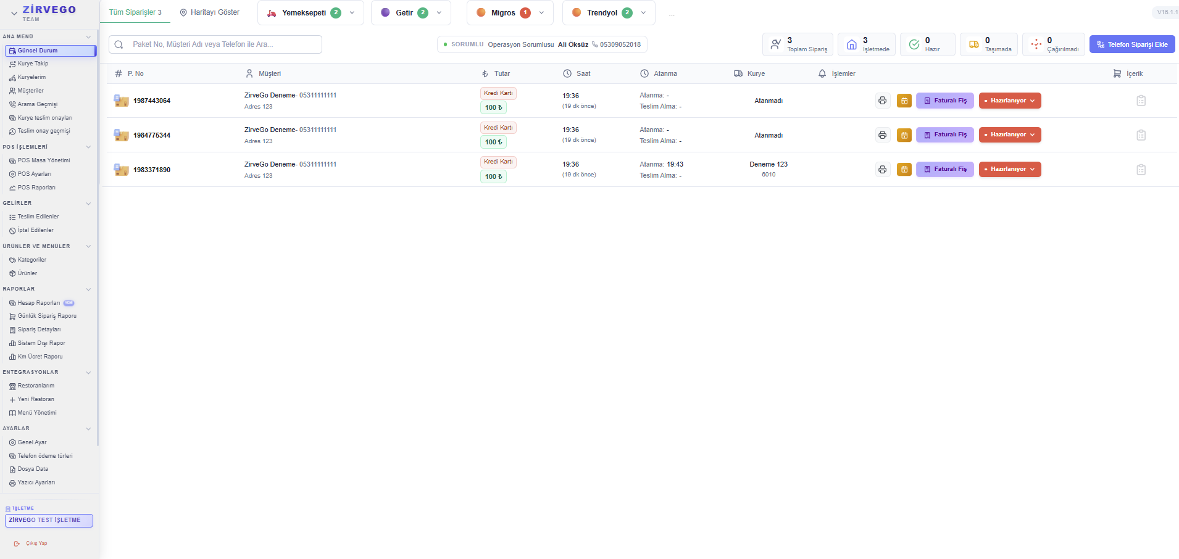1179x559 pixels.
Task: Click package icon of order 1983371890
Action: 121,170
